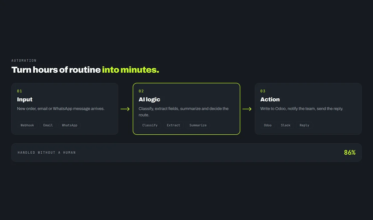The image size is (373, 220).
Task: Select the Email tag chip
Action: point(48,125)
